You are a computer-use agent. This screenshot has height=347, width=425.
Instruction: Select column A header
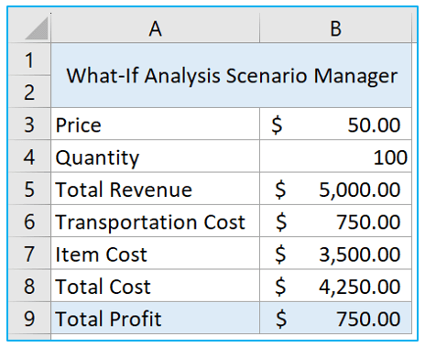(x=155, y=28)
